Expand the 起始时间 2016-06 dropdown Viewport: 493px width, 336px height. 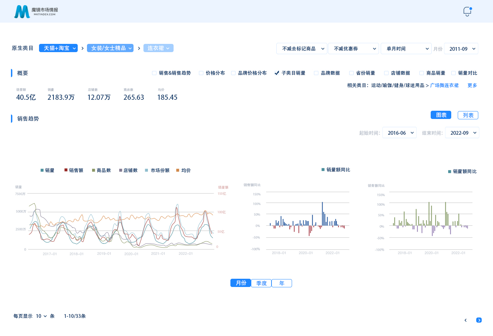click(399, 133)
